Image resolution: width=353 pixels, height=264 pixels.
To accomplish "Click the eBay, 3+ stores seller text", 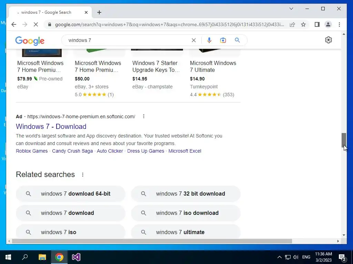I will tap(92, 87).
